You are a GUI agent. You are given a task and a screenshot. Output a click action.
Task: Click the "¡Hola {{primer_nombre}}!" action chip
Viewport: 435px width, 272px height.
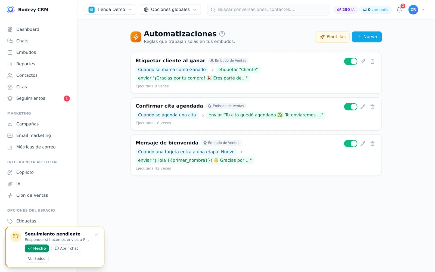click(195, 160)
